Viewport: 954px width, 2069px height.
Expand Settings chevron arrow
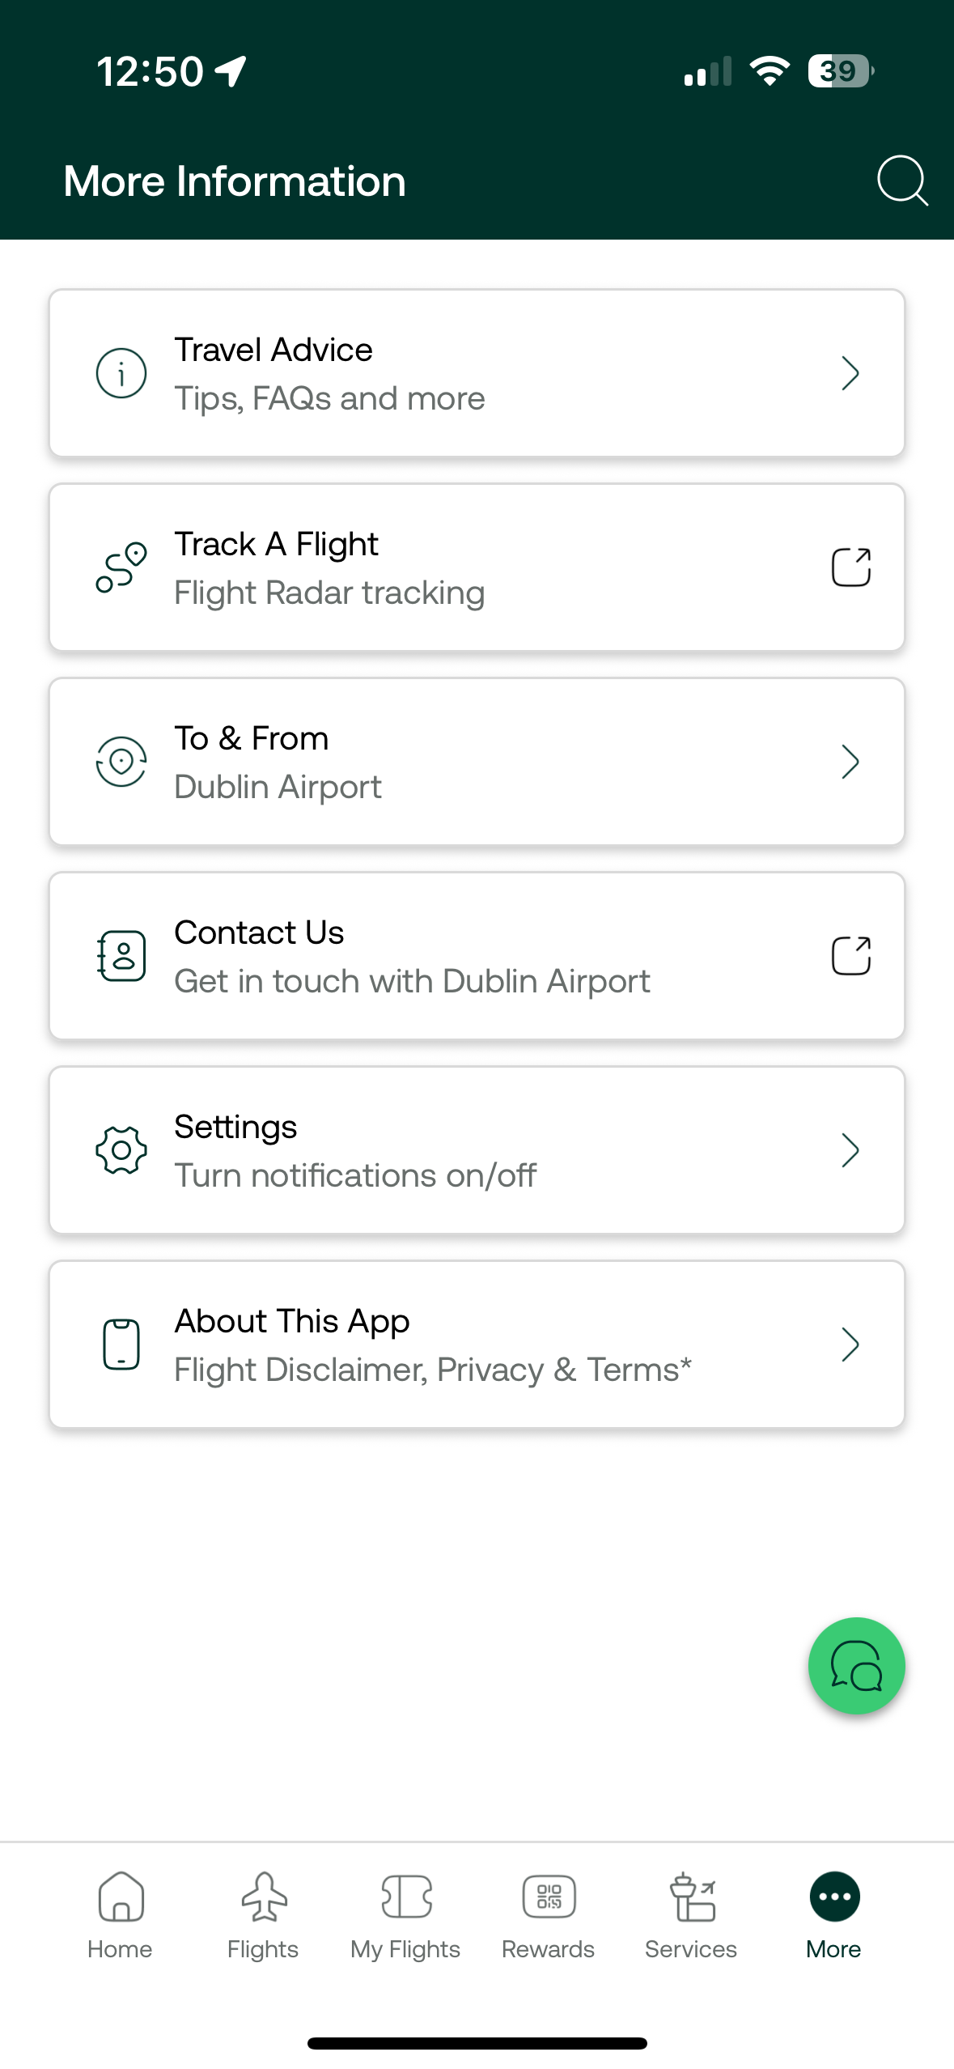point(850,1150)
